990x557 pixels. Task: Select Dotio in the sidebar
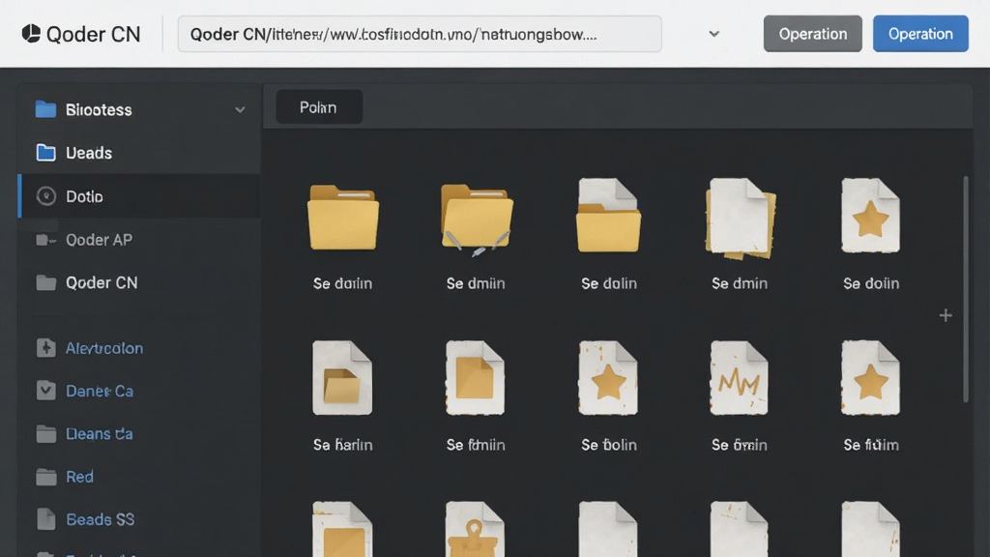(x=139, y=196)
